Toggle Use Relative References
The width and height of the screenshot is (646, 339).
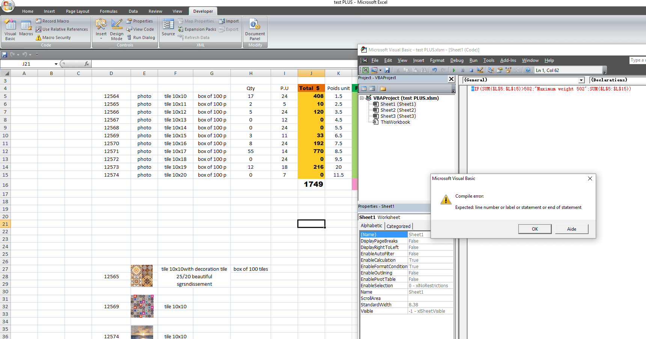click(62, 29)
